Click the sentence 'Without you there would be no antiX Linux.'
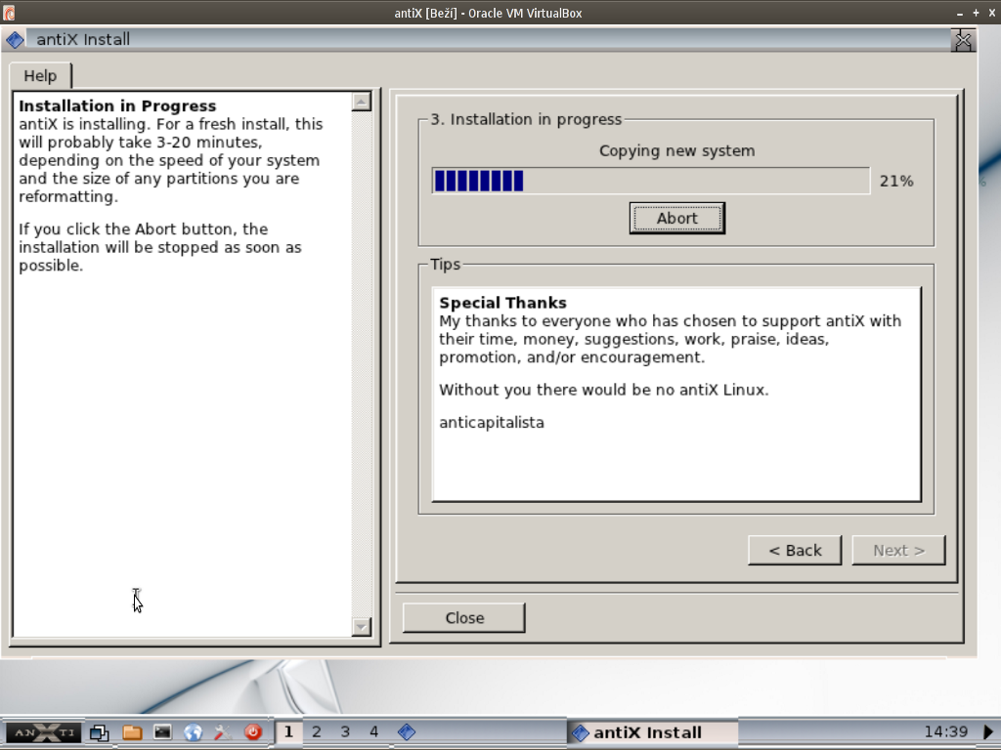The width and height of the screenshot is (1001, 750). (604, 390)
